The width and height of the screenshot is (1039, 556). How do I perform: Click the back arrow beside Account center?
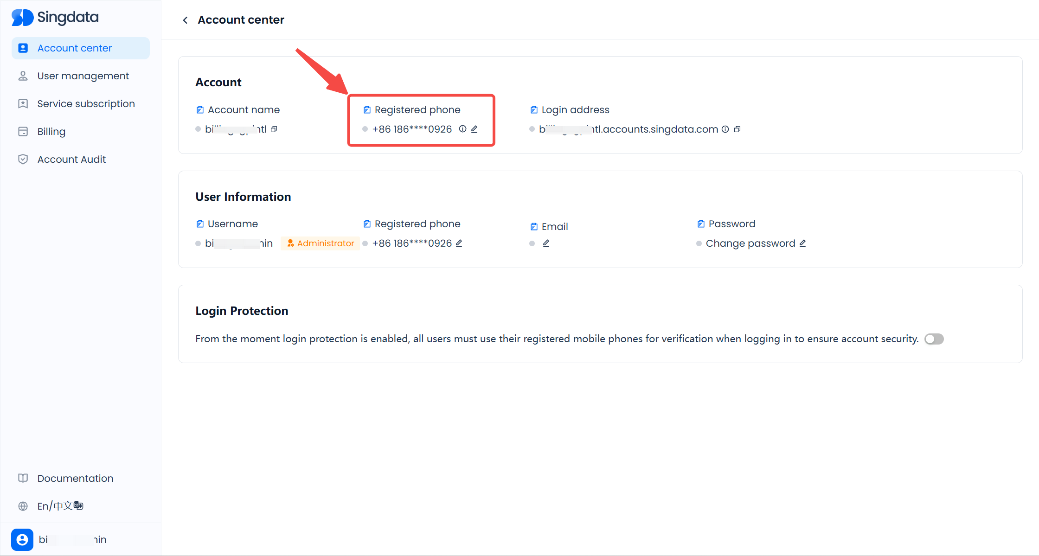[x=185, y=20]
